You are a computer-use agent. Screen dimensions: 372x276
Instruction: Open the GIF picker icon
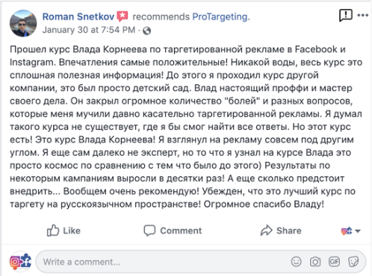tap(334, 262)
